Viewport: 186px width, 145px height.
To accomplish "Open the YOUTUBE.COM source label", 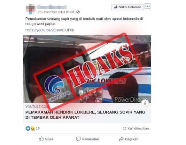I will [37, 107].
